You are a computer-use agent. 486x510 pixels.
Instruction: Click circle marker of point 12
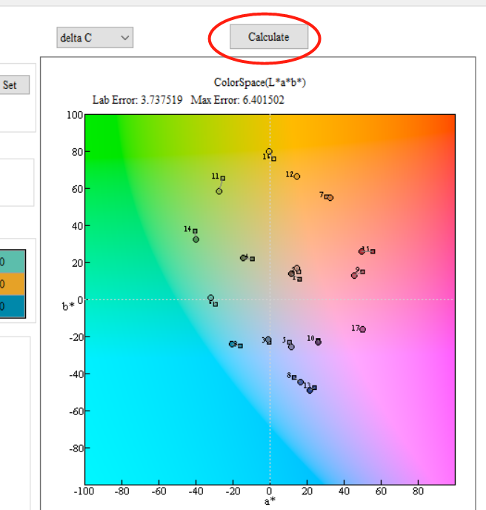pyautogui.click(x=297, y=176)
